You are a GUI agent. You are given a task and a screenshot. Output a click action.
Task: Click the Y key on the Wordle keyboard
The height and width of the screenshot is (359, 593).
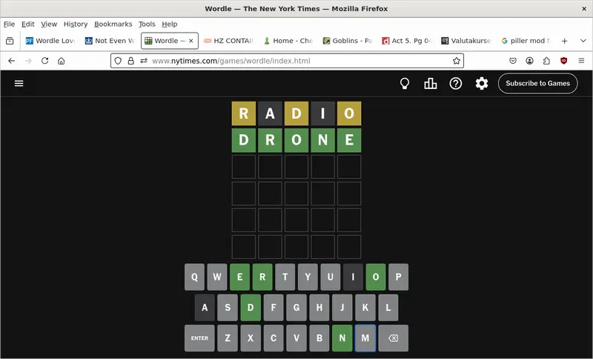tap(308, 277)
